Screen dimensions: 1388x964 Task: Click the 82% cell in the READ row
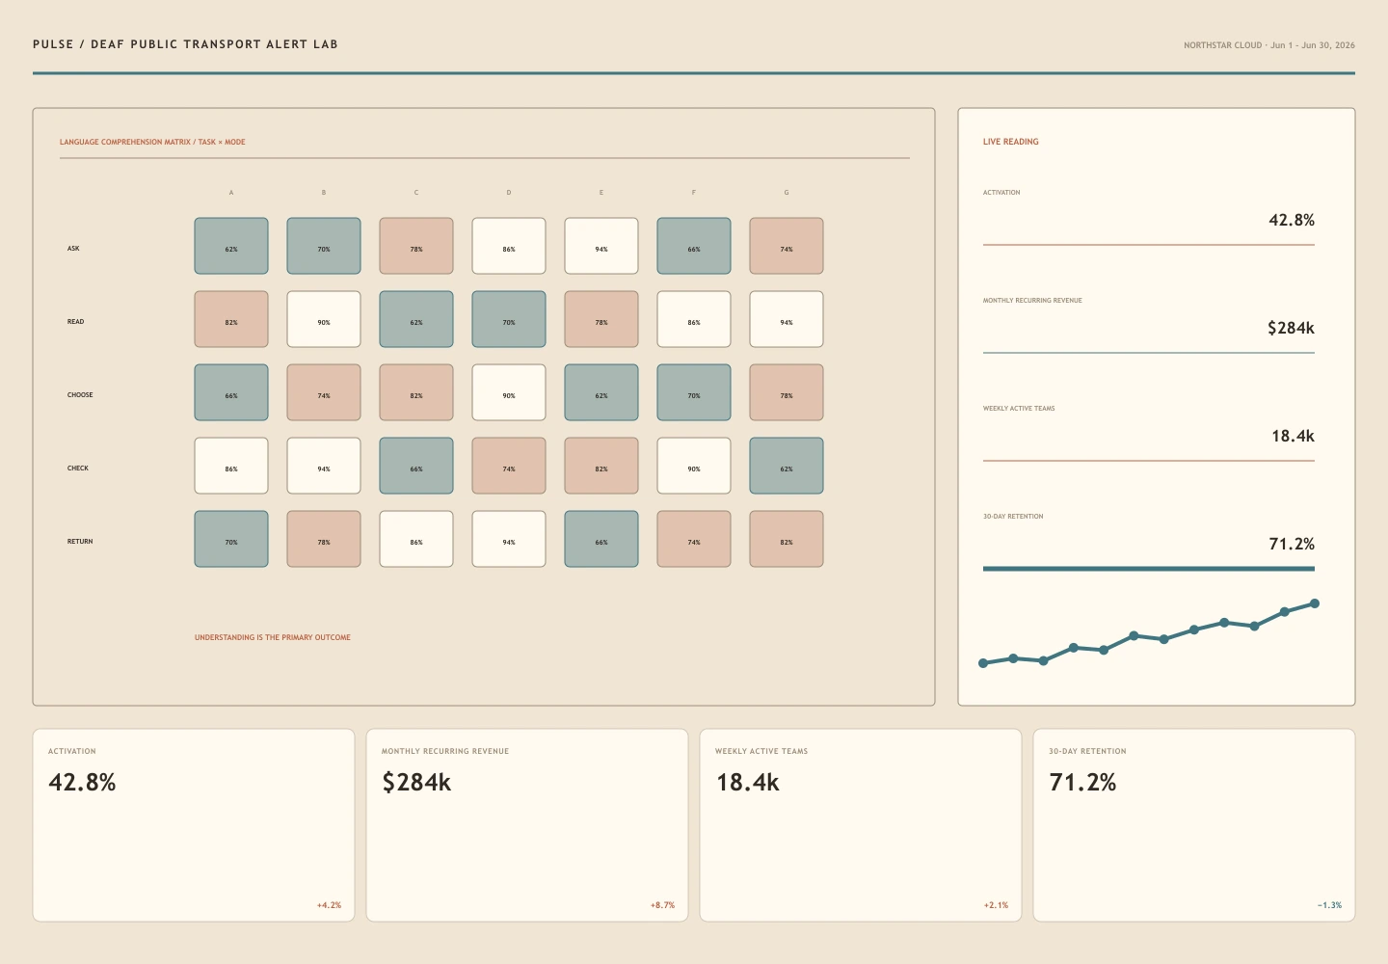tap(231, 319)
